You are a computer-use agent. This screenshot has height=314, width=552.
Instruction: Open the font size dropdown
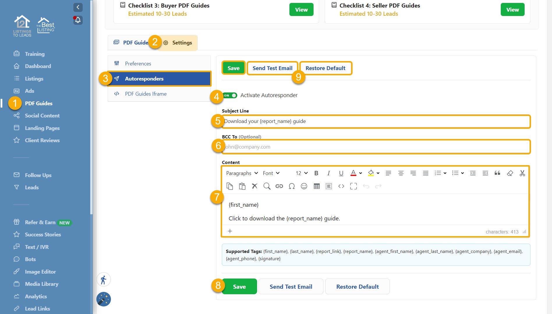(301, 173)
